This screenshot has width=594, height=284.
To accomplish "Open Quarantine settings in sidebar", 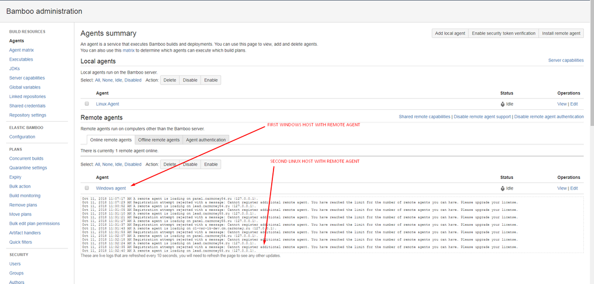I will 28,168.
